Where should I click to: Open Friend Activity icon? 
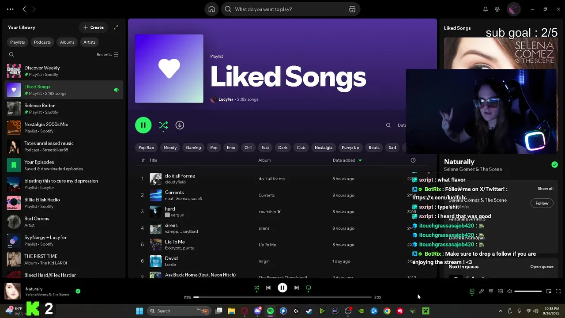point(497,9)
